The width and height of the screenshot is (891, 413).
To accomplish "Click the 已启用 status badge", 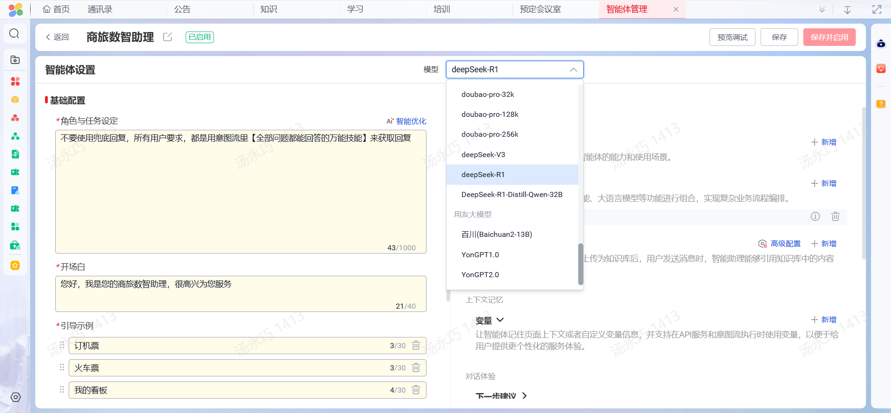I will coord(200,37).
